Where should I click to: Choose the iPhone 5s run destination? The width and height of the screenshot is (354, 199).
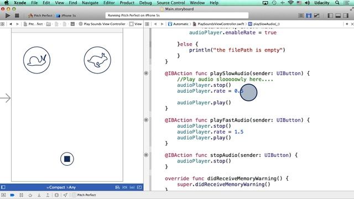(66, 15)
